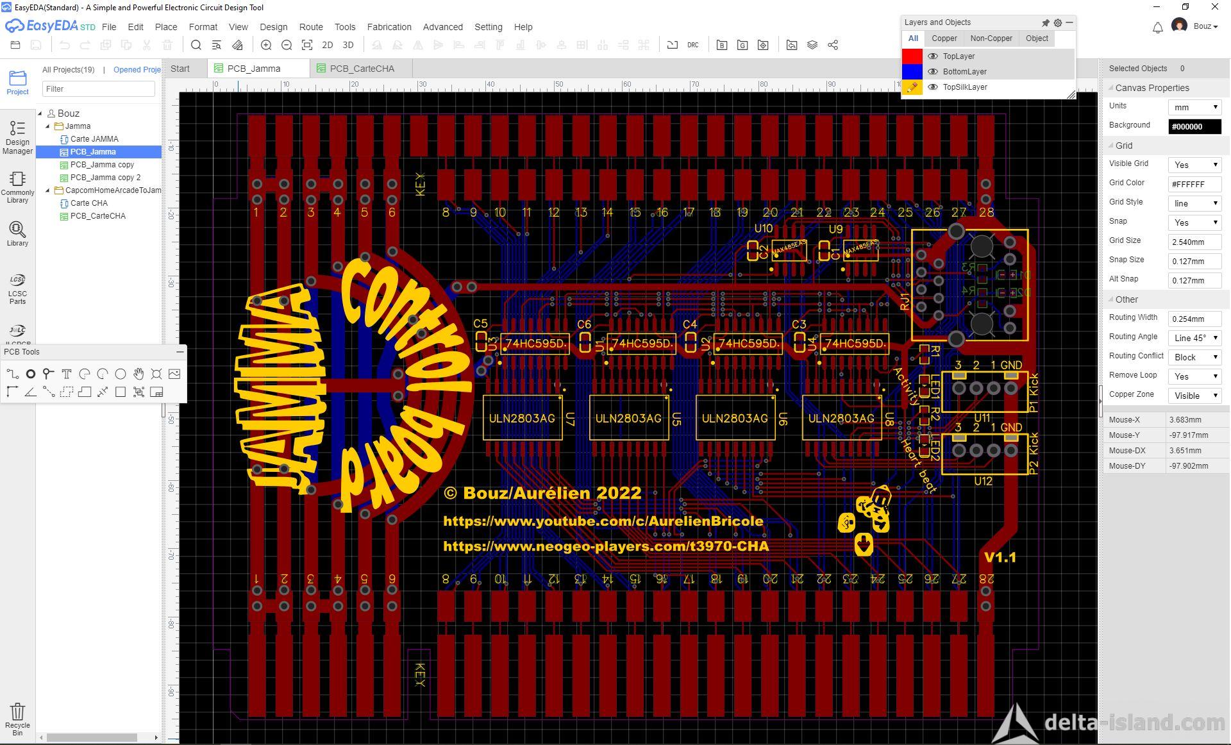Viewport: 1231px width, 745px height.
Task: Collapse the Jamma project folder
Action: (48, 126)
